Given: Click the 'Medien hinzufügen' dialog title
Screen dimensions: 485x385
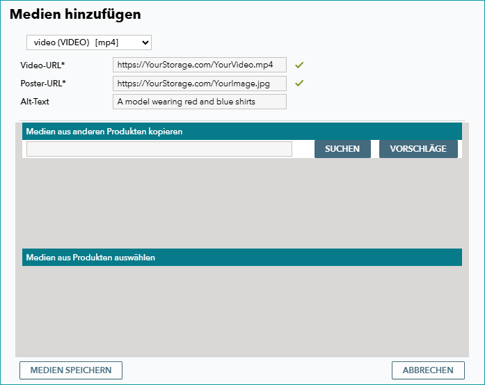Looking at the screenshot, I should [x=75, y=14].
